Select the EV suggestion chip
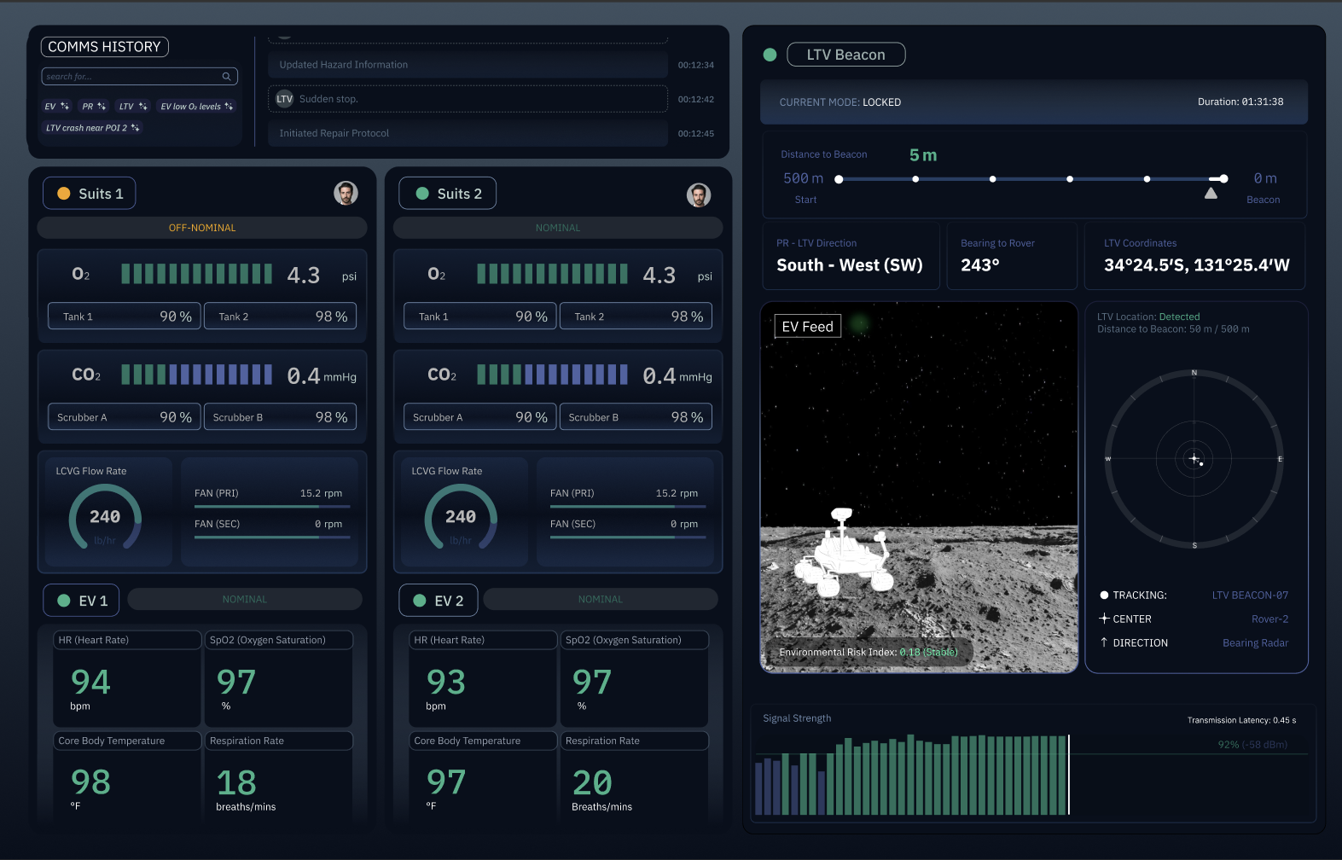 pyautogui.click(x=57, y=107)
